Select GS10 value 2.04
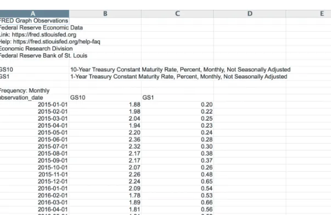This screenshot has height=215, width=331. tap(105, 118)
